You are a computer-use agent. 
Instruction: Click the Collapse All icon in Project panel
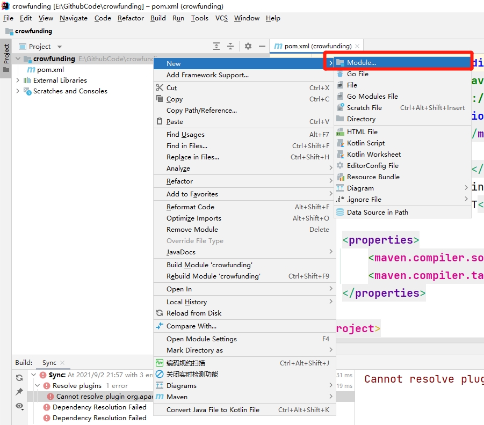click(230, 46)
